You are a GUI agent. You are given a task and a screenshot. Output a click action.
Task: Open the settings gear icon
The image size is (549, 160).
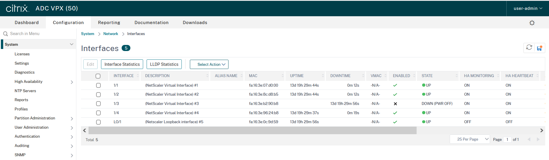pos(532,23)
